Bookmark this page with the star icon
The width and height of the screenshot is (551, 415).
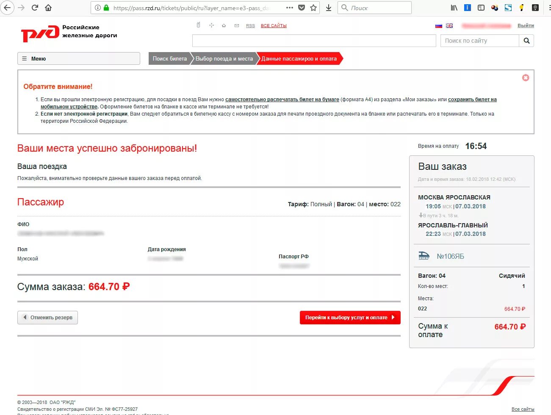pos(313,8)
